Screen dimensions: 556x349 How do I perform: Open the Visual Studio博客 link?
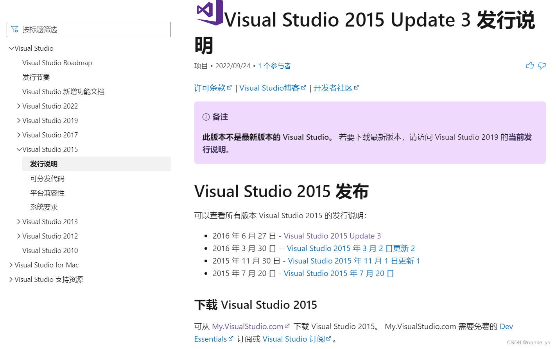coord(270,88)
